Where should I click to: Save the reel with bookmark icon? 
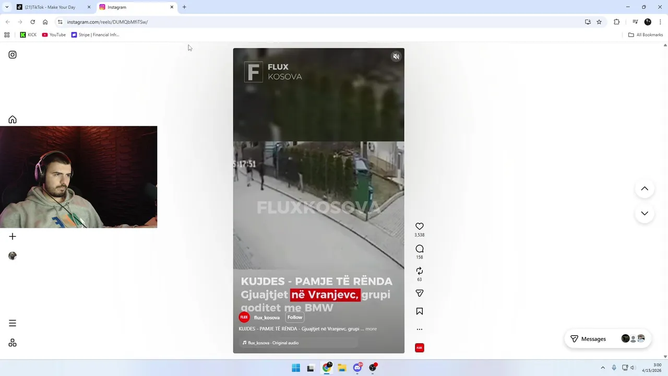click(x=419, y=311)
